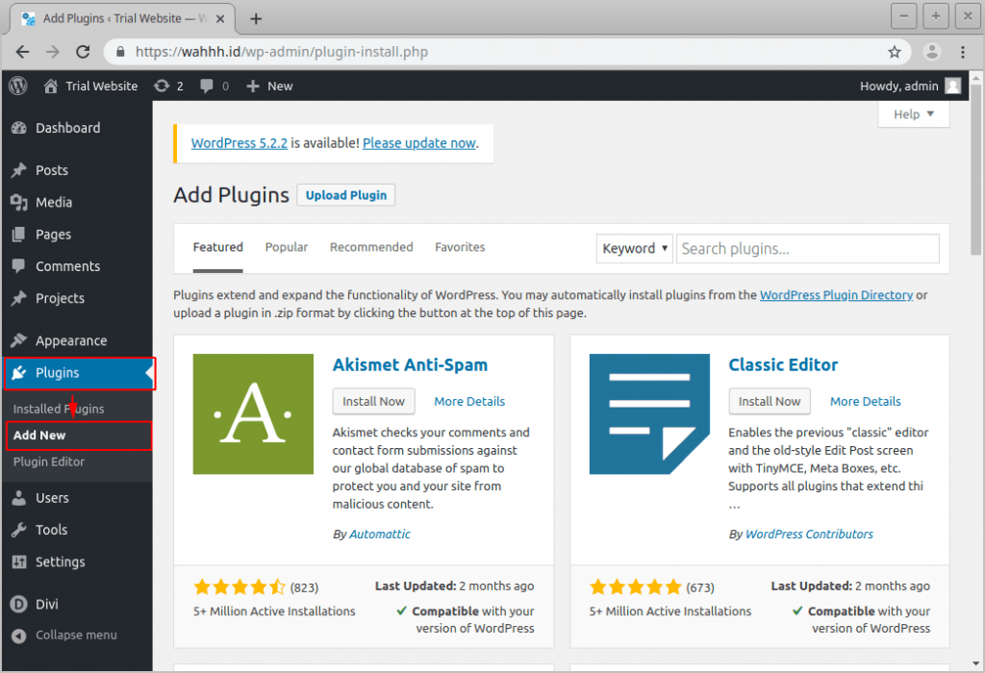
Task: Switch to the Featured tab
Action: click(x=218, y=247)
